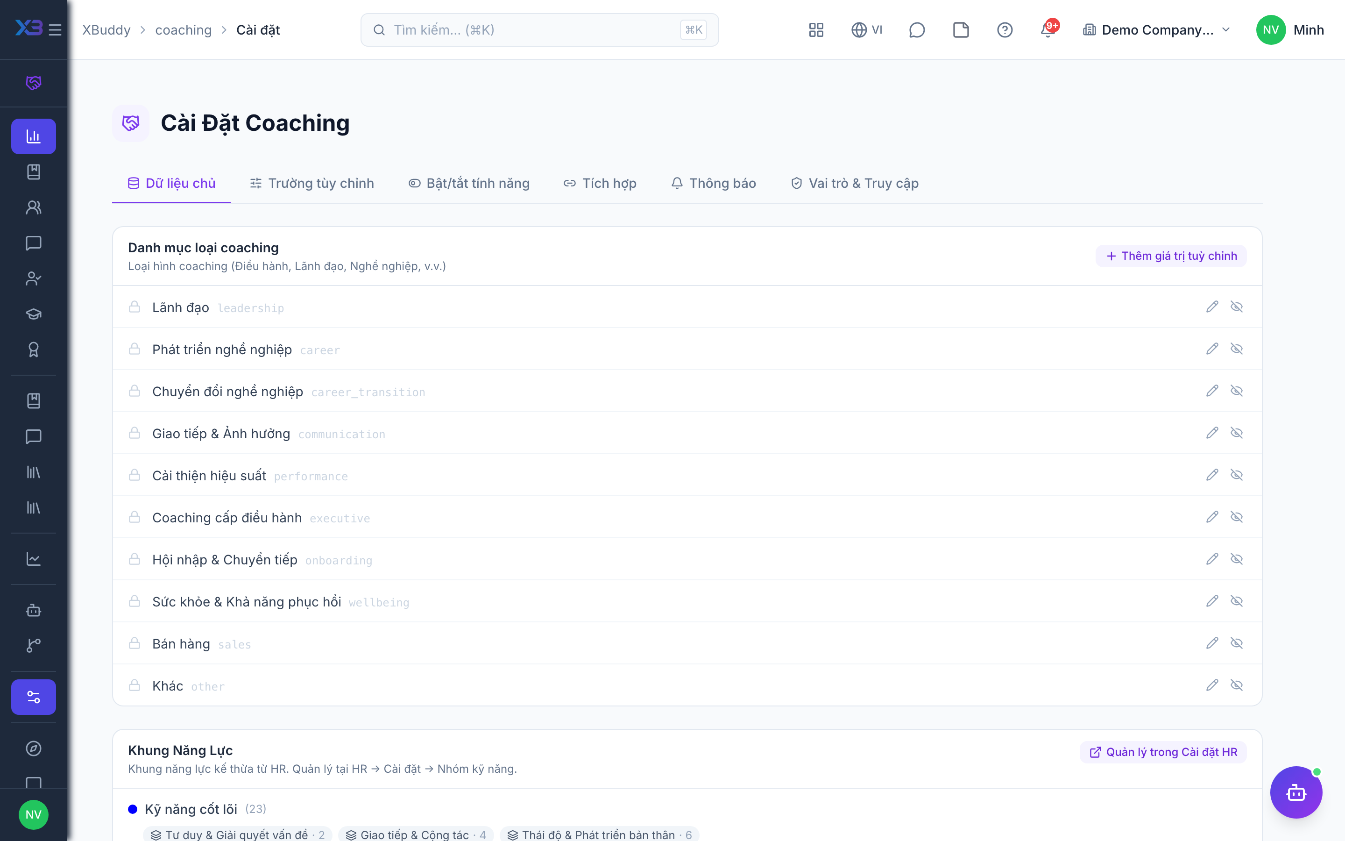Open the users group sidebar icon
The image size is (1345, 841).
point(33,207)
